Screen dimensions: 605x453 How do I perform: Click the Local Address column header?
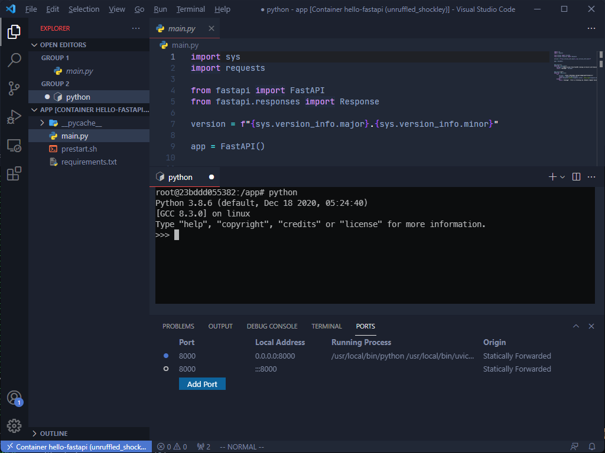tap(280, 343)
